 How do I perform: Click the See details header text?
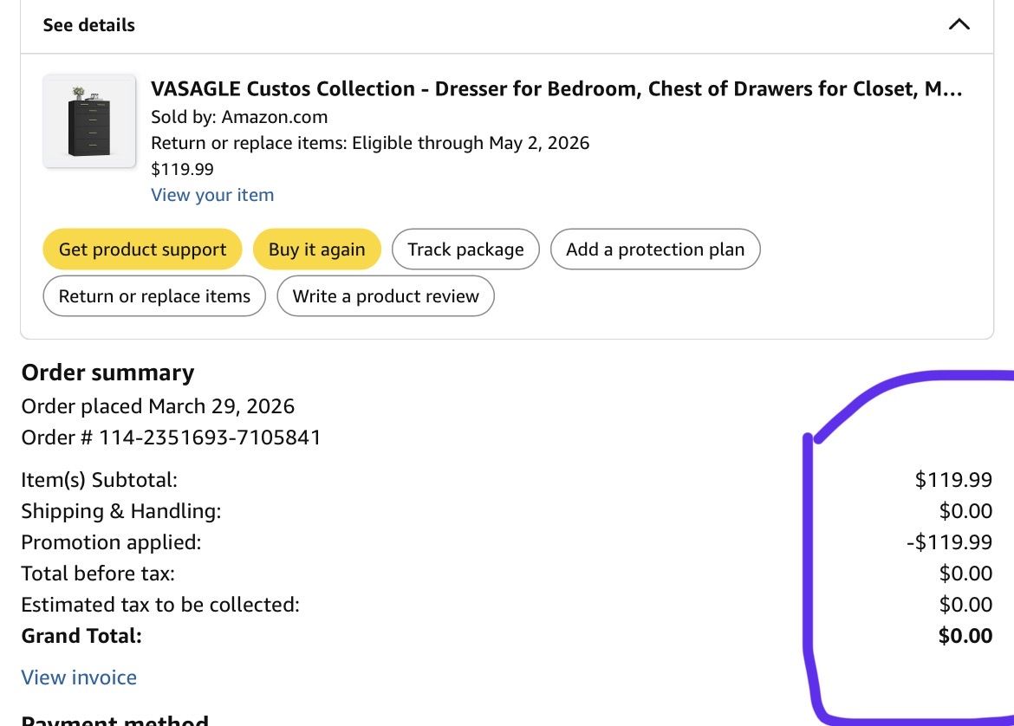tap(89, 25)
